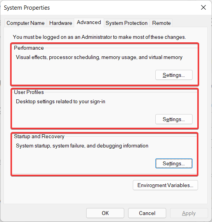Viewport: 212px width, 222px height.
Task: Open Startup and Recovery Settings button
Action: (174, 163)
